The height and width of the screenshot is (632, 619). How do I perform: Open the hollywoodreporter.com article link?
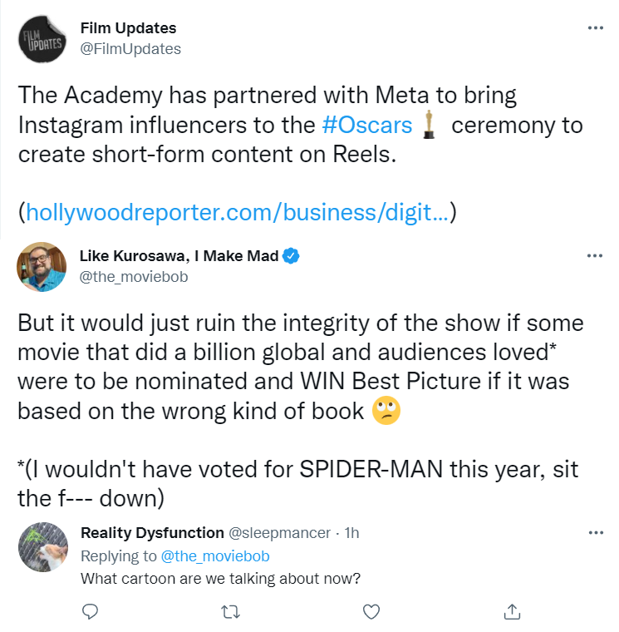coord(238,213)
